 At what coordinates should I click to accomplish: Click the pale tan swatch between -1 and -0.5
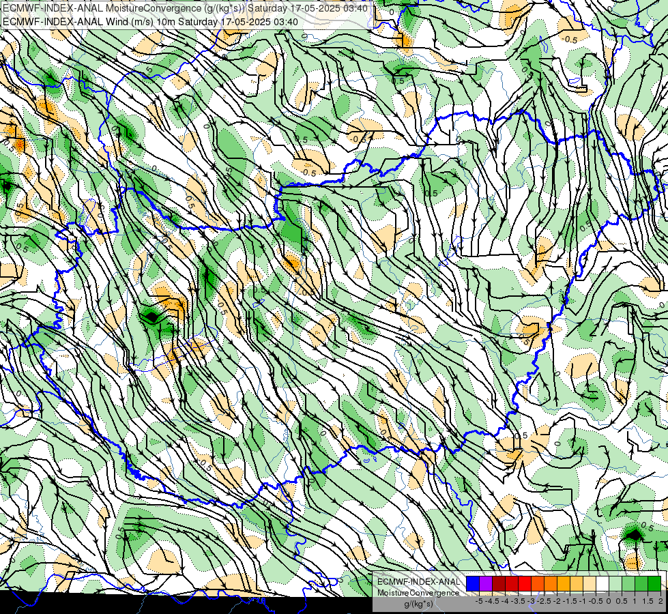click(x=590, y=584)
